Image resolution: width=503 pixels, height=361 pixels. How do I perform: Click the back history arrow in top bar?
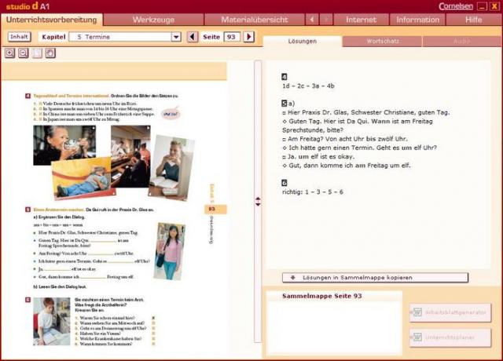coord(312,19)
